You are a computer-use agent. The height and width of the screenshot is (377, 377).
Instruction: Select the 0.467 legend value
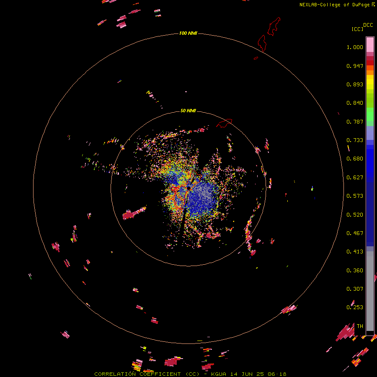(355, 233)
